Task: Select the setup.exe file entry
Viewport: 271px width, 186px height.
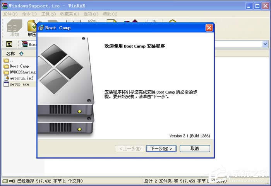Action: 19,84
